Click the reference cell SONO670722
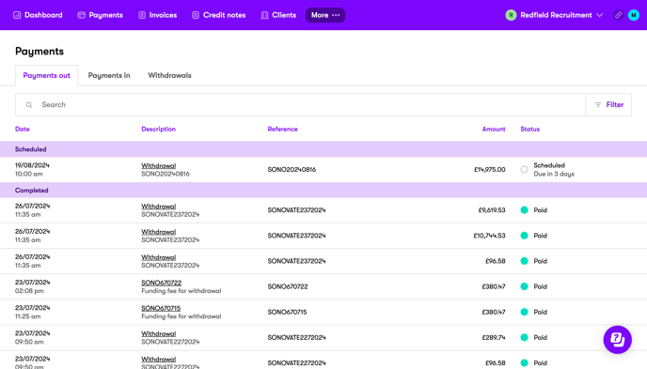647x369 pixels. (x=288, y=286)
